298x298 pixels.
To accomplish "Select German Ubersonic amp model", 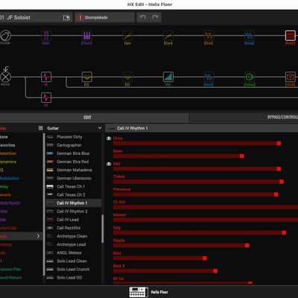I will (x=74, y=178).
